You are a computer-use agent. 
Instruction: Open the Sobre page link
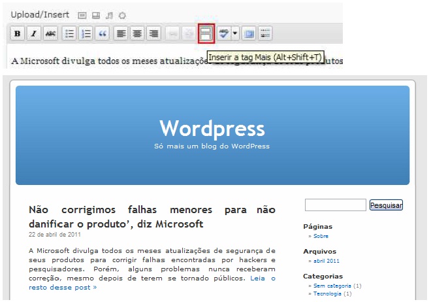(x=321, y=236)
